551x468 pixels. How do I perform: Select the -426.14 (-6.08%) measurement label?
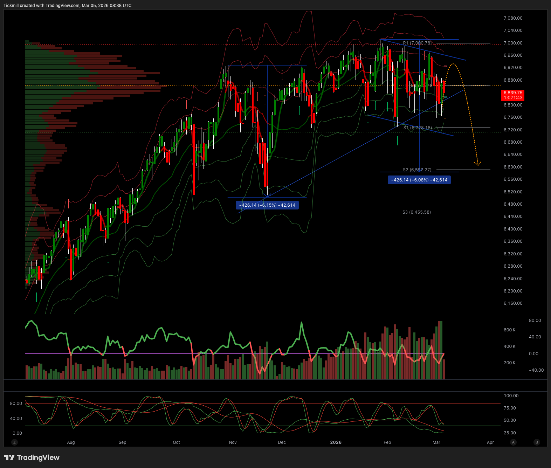(x=419, y=180)
